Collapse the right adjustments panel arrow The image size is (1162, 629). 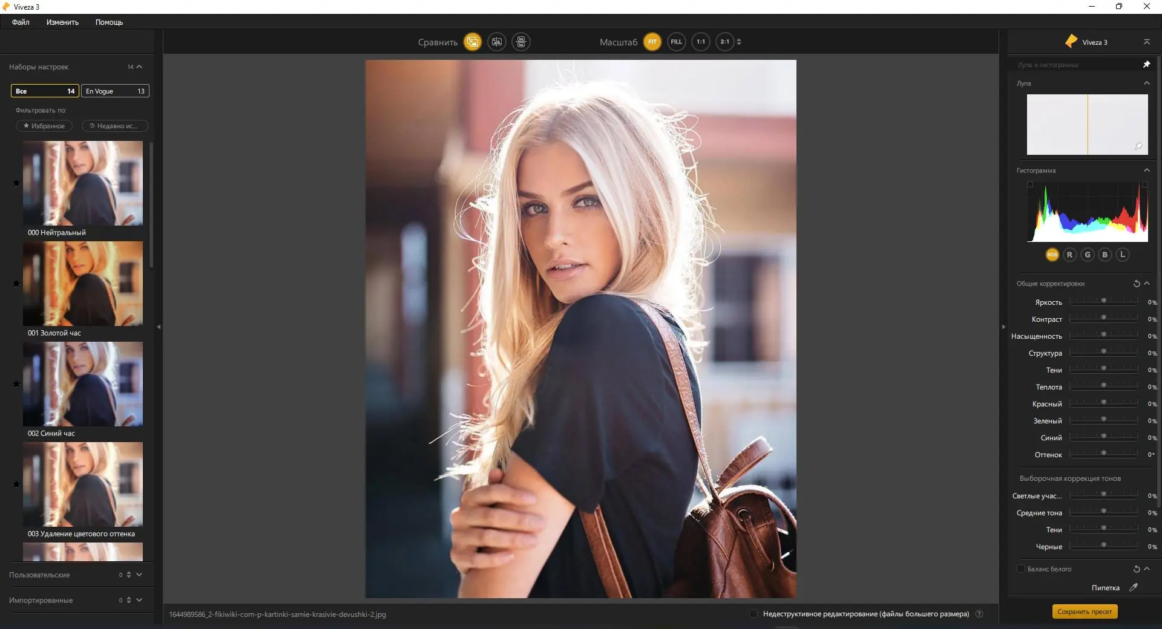1003,327
